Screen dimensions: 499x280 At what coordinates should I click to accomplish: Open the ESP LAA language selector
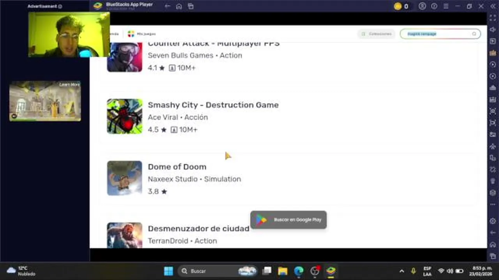(427, 271)
